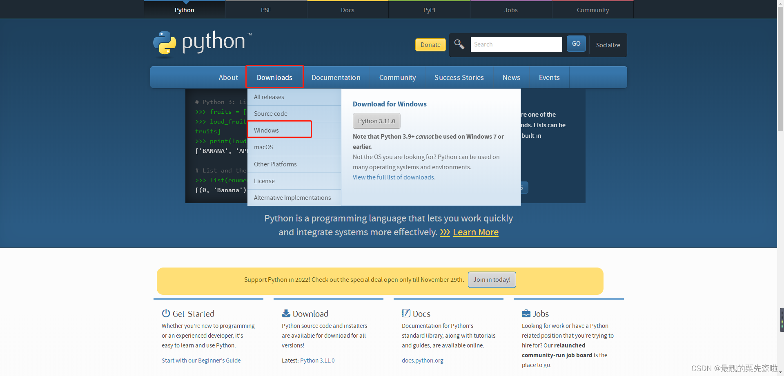Click the magnifying glass search icon
784x376 pixels.
(x=459, y=44)
